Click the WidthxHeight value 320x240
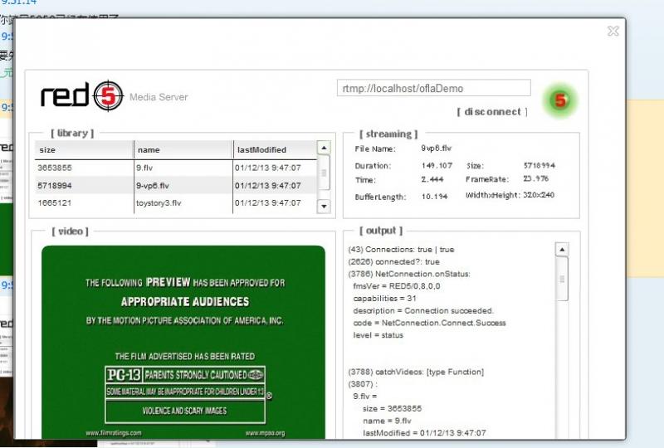Screen dimensions: 664x448 (x=539, y=195)
